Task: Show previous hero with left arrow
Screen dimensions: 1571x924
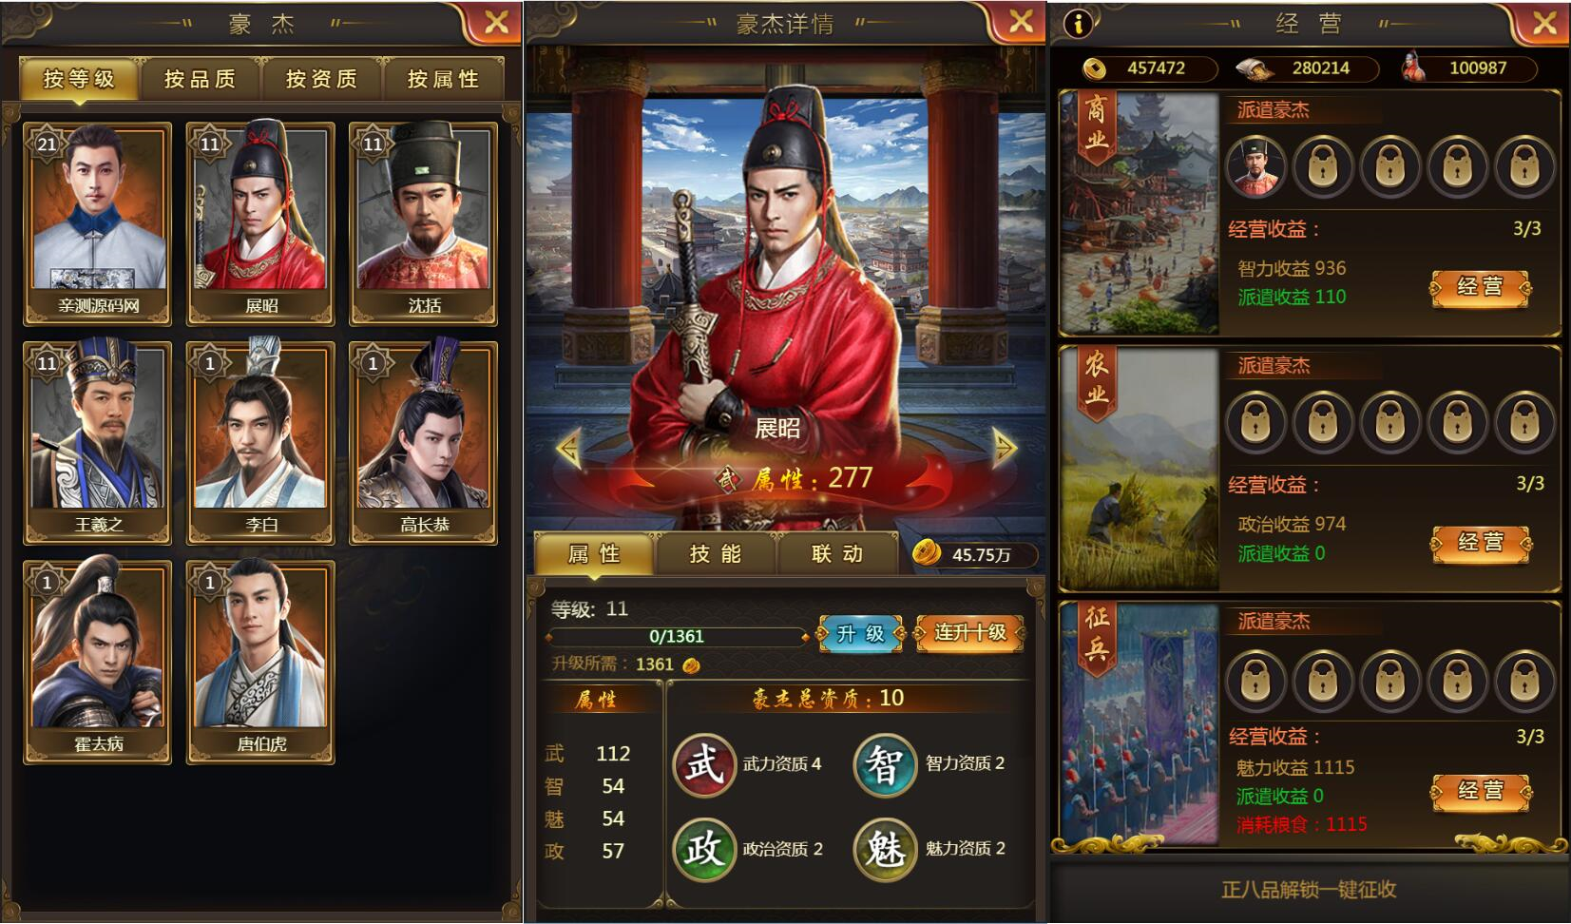Action: point(569,447)
